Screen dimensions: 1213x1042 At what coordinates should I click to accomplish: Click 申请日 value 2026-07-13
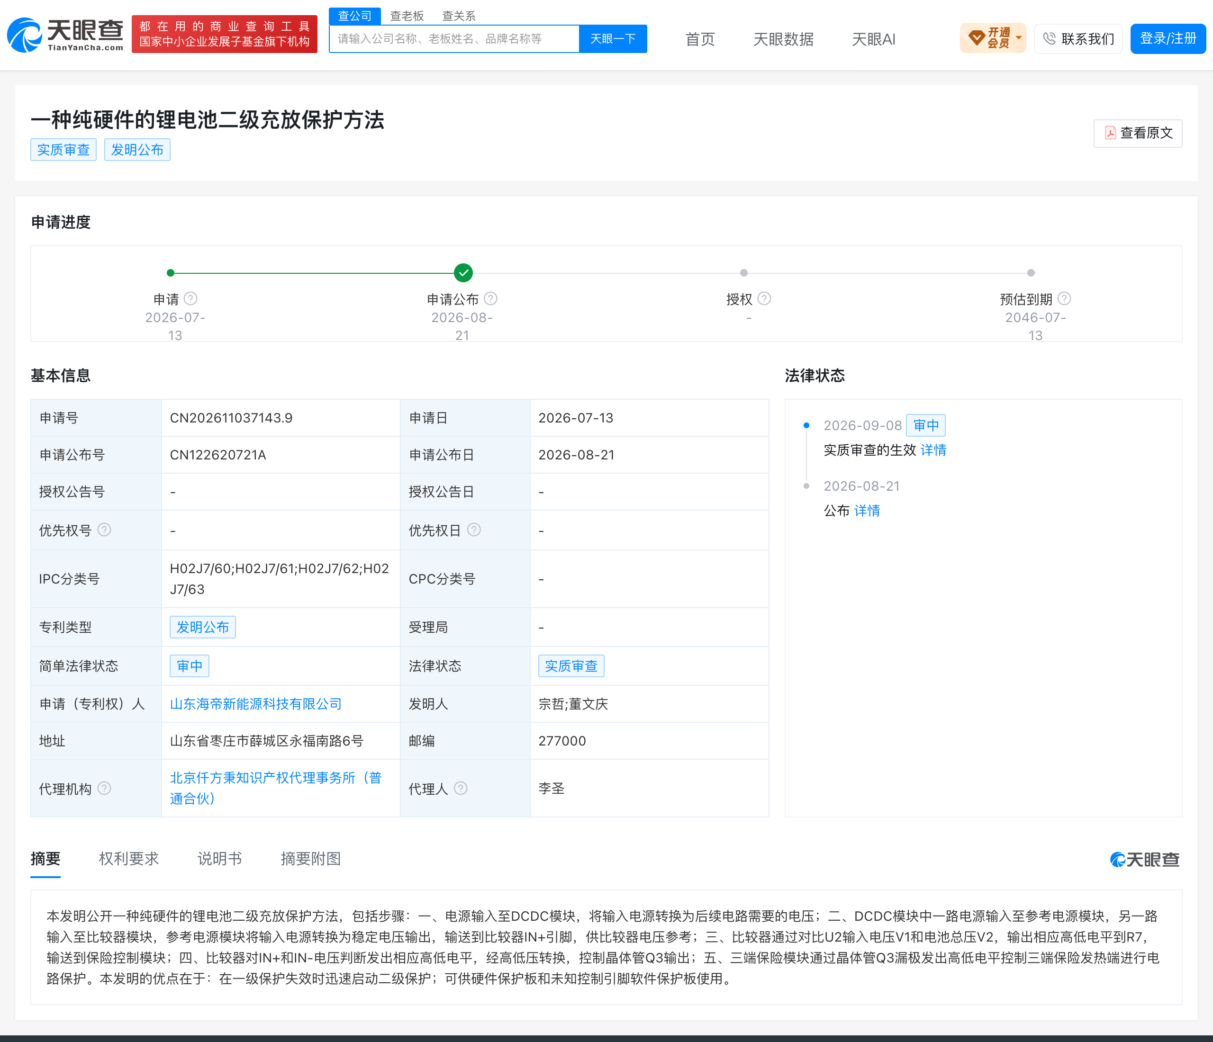click(576, 418)
